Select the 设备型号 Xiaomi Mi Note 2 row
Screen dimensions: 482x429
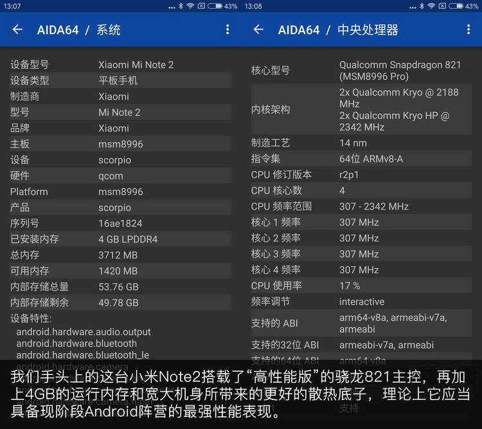coord(120,64)
